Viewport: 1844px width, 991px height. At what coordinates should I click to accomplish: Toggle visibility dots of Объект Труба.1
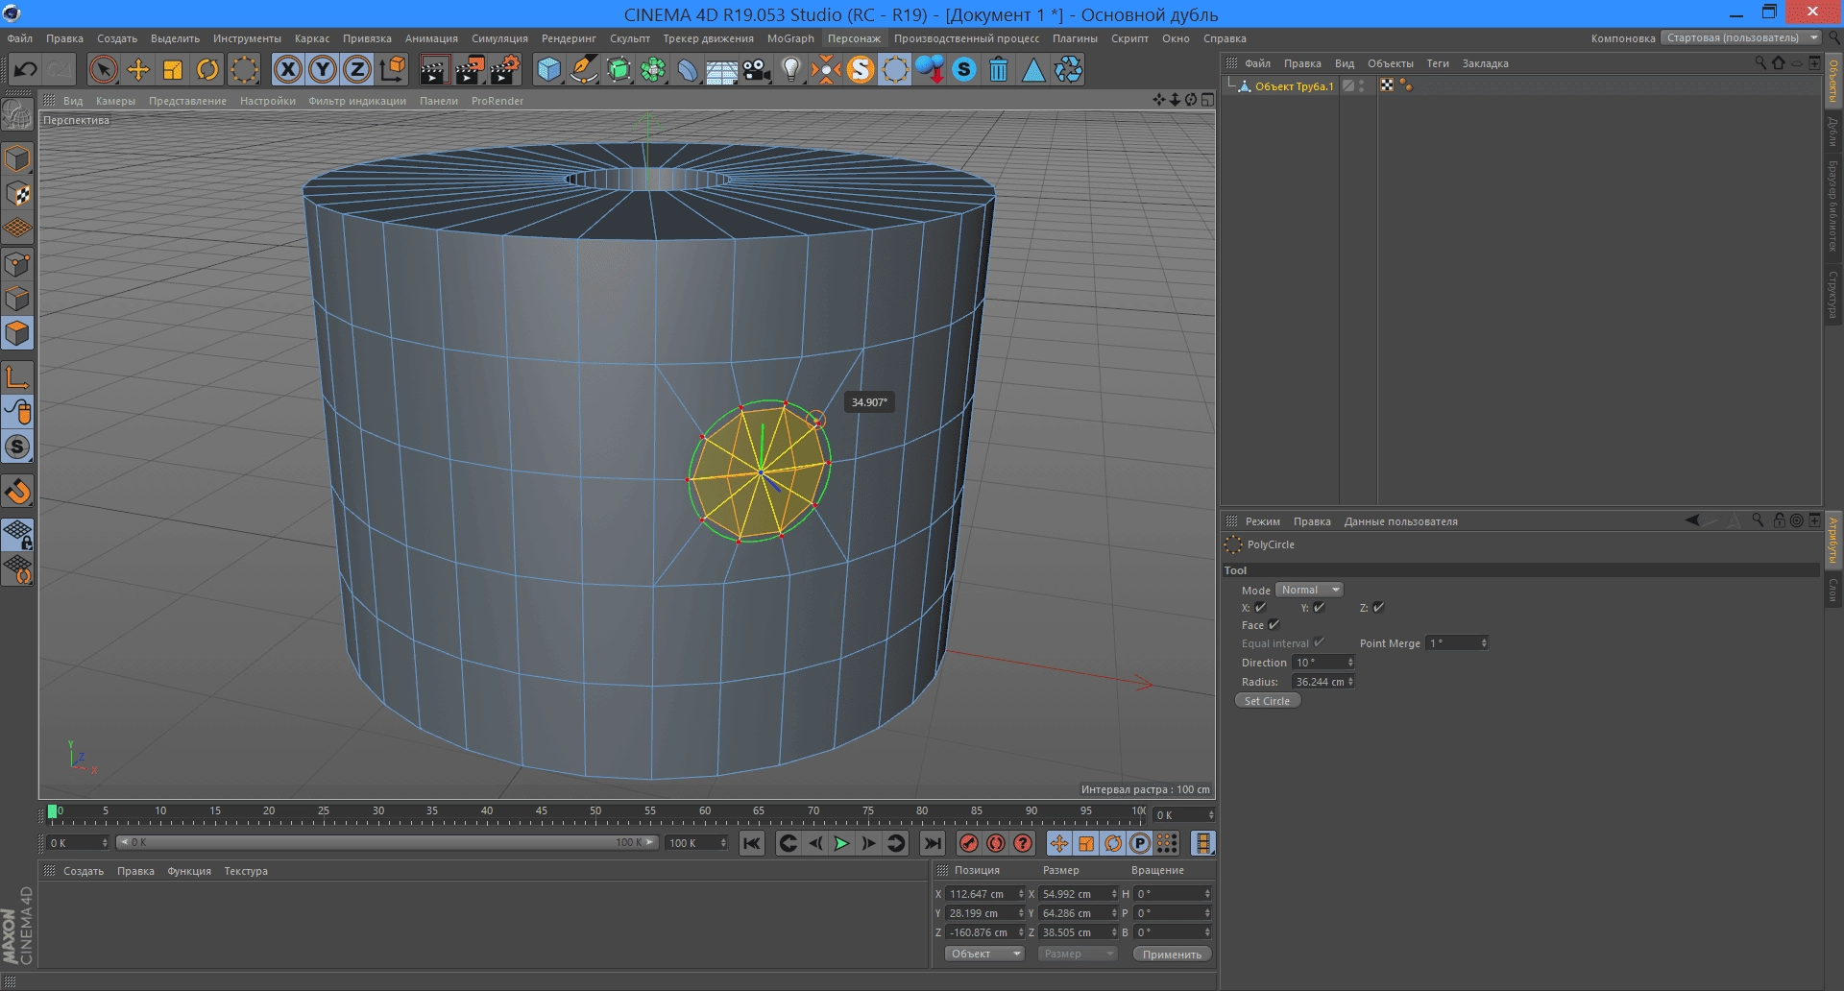click(1362, 86)
